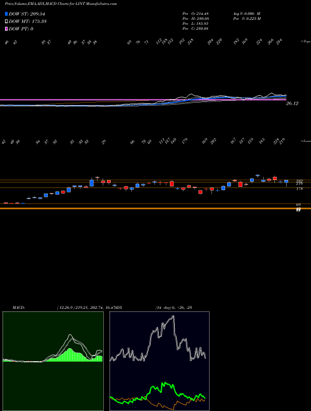Click the 26.12 value beside the EMA lines
Screen dimensions: 311x411
coord(292,103)
